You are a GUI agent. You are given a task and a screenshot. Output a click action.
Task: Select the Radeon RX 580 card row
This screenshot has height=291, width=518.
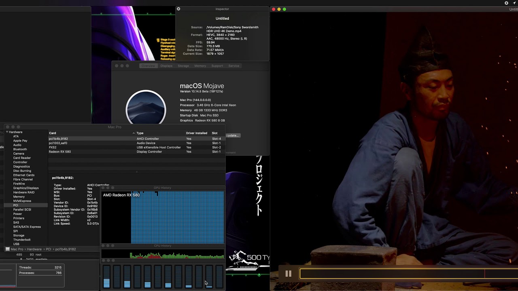click(137, 152)
